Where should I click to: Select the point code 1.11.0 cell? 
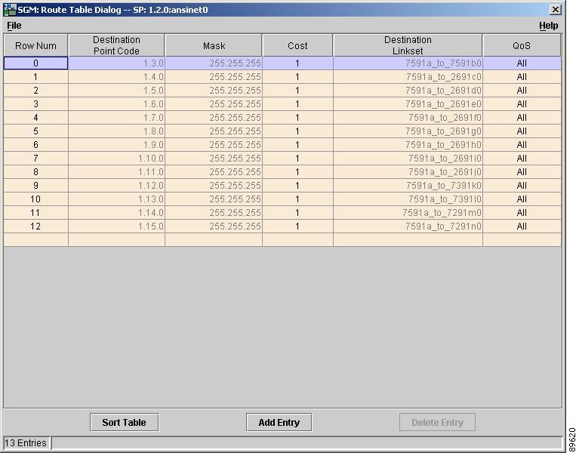(x=116, y=172)
